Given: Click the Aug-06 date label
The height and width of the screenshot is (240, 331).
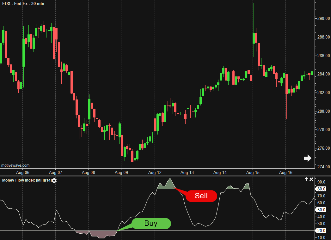Looking at the screenshot, I should (23, 172).
